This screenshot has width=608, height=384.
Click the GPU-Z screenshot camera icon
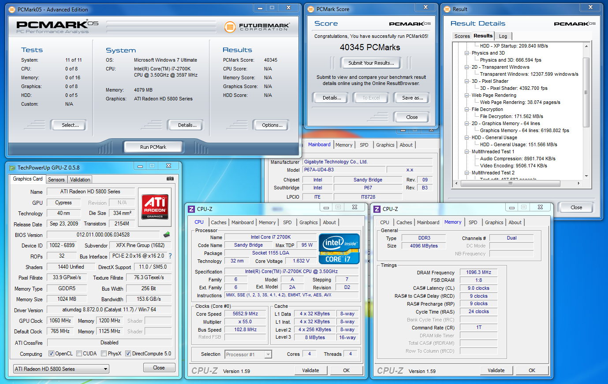point(170,179)
